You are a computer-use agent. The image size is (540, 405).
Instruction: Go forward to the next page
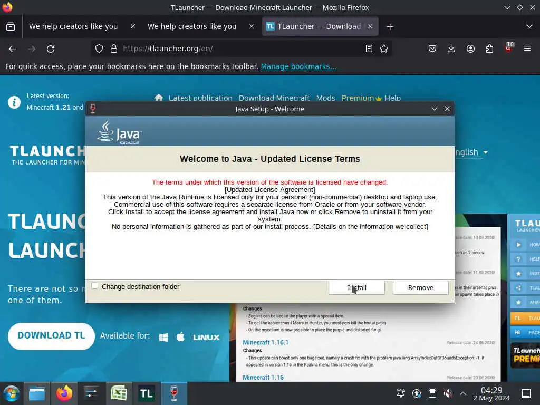click(x=32, y=49)
